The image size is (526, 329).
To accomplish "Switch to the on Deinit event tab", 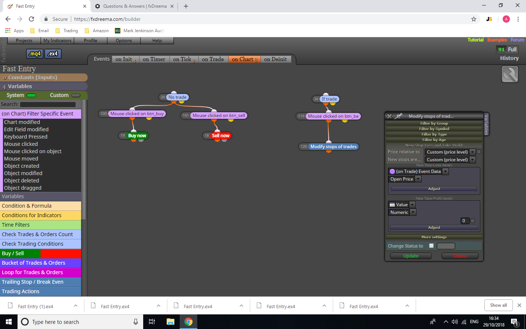I will click(x=276, y=59).
